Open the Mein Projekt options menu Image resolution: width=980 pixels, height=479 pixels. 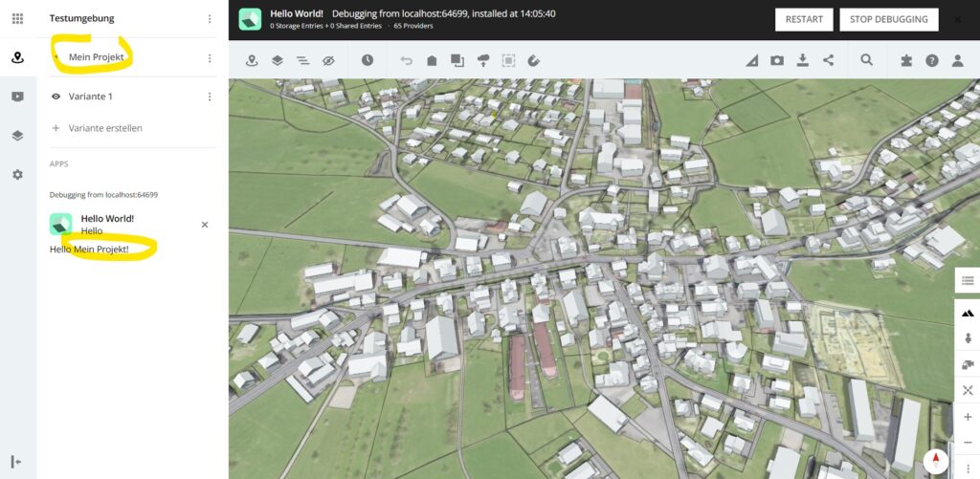click(x=210, y=58)
